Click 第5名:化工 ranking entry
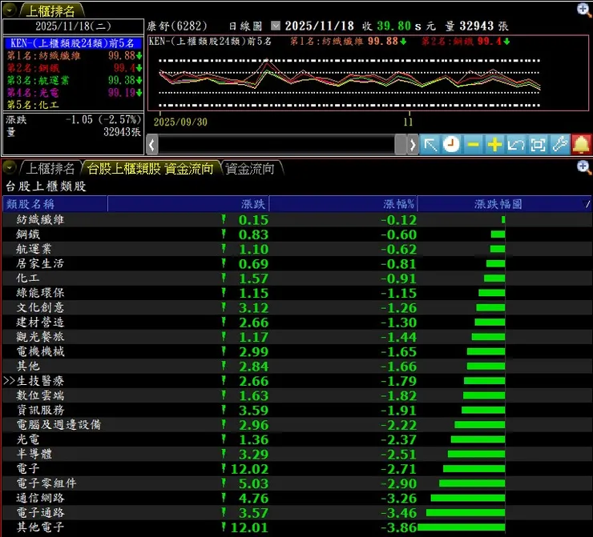The image size is (593, 537). tap(74, 105)
